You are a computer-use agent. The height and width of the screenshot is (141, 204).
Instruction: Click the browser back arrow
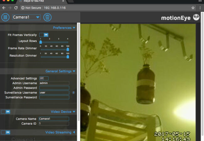3,8
